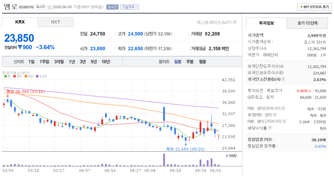Click the 시가총액 value 2,949억원

click(317, 35)
